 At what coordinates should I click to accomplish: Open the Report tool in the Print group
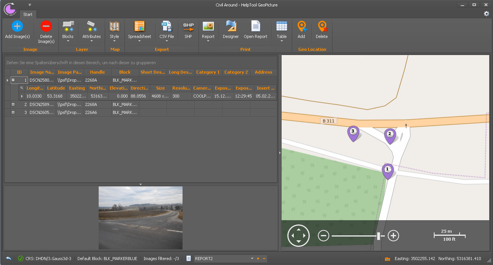(x=208, y=30)
